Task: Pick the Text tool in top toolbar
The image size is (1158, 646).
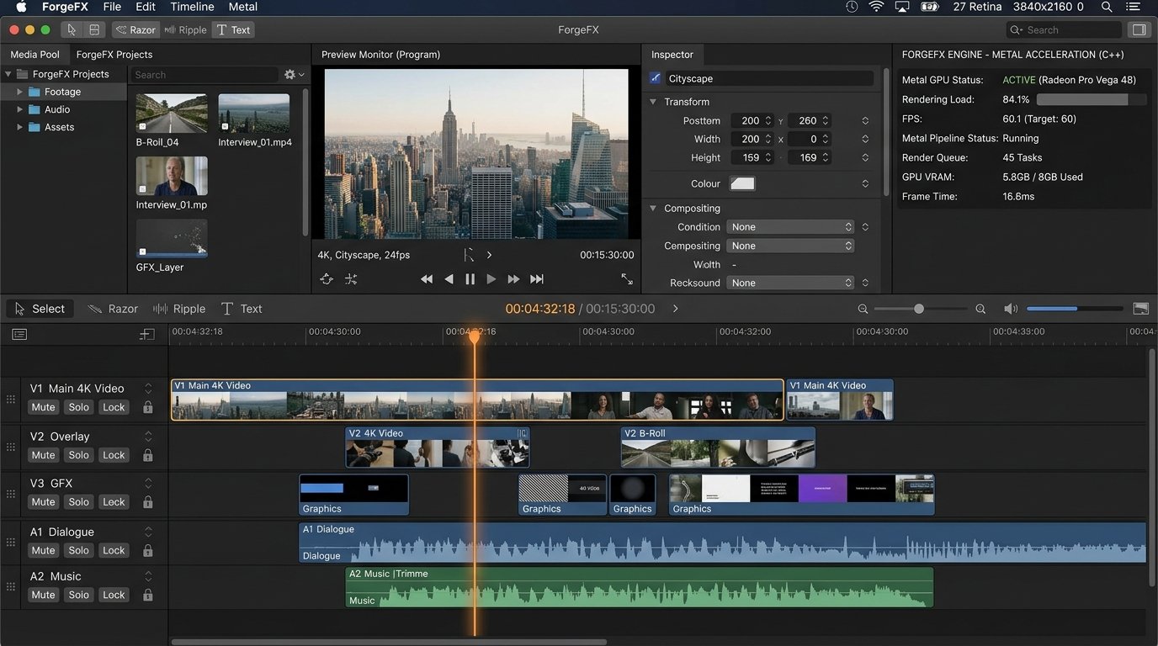Action: pyautogui.click(x=233, y=29)
